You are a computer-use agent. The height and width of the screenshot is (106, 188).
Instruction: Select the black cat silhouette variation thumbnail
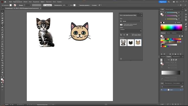coord(130,42)
